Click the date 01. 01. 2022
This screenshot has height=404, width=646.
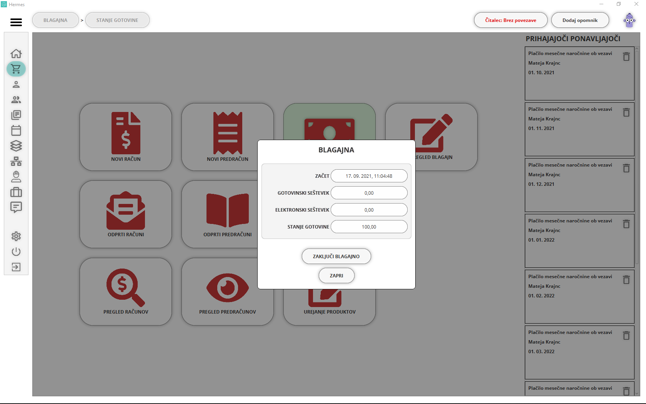click(x=541, y=240)
